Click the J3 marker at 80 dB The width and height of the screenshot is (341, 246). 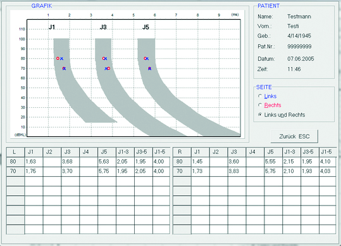tap(104, 58)
